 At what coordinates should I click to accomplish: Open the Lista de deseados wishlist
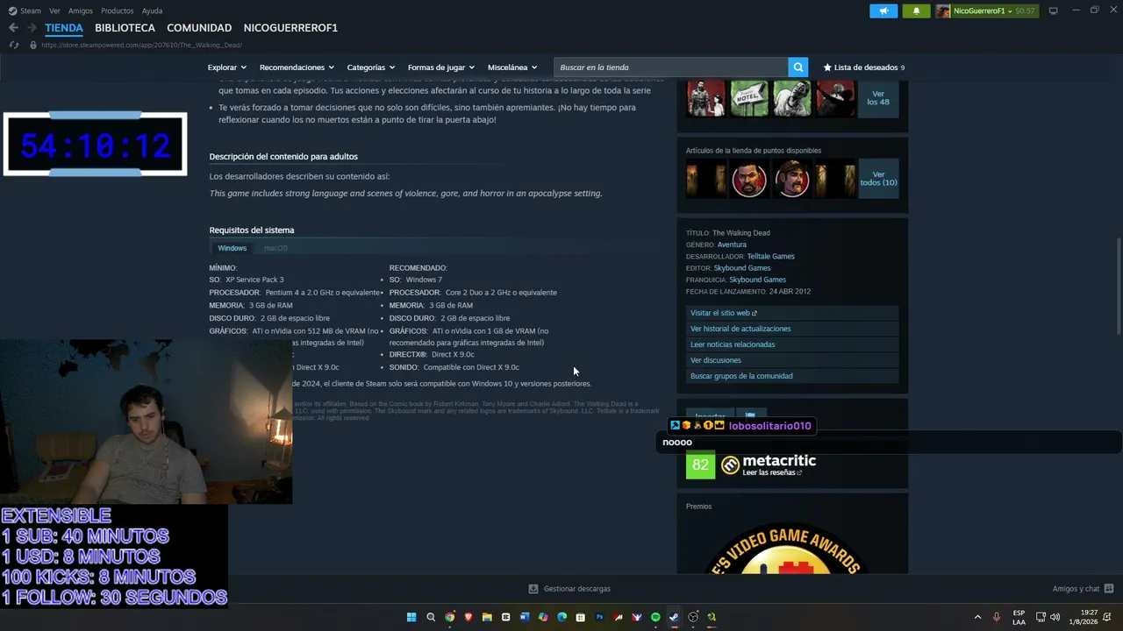863,67
